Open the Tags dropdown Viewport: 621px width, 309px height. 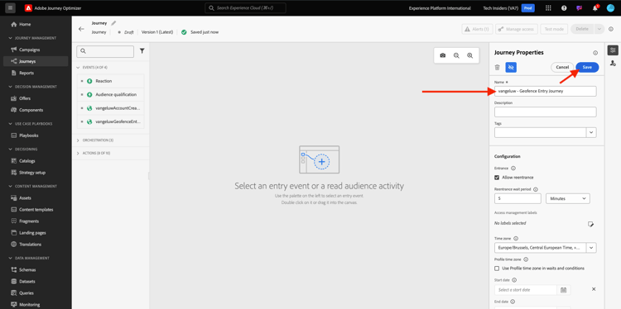591,132
